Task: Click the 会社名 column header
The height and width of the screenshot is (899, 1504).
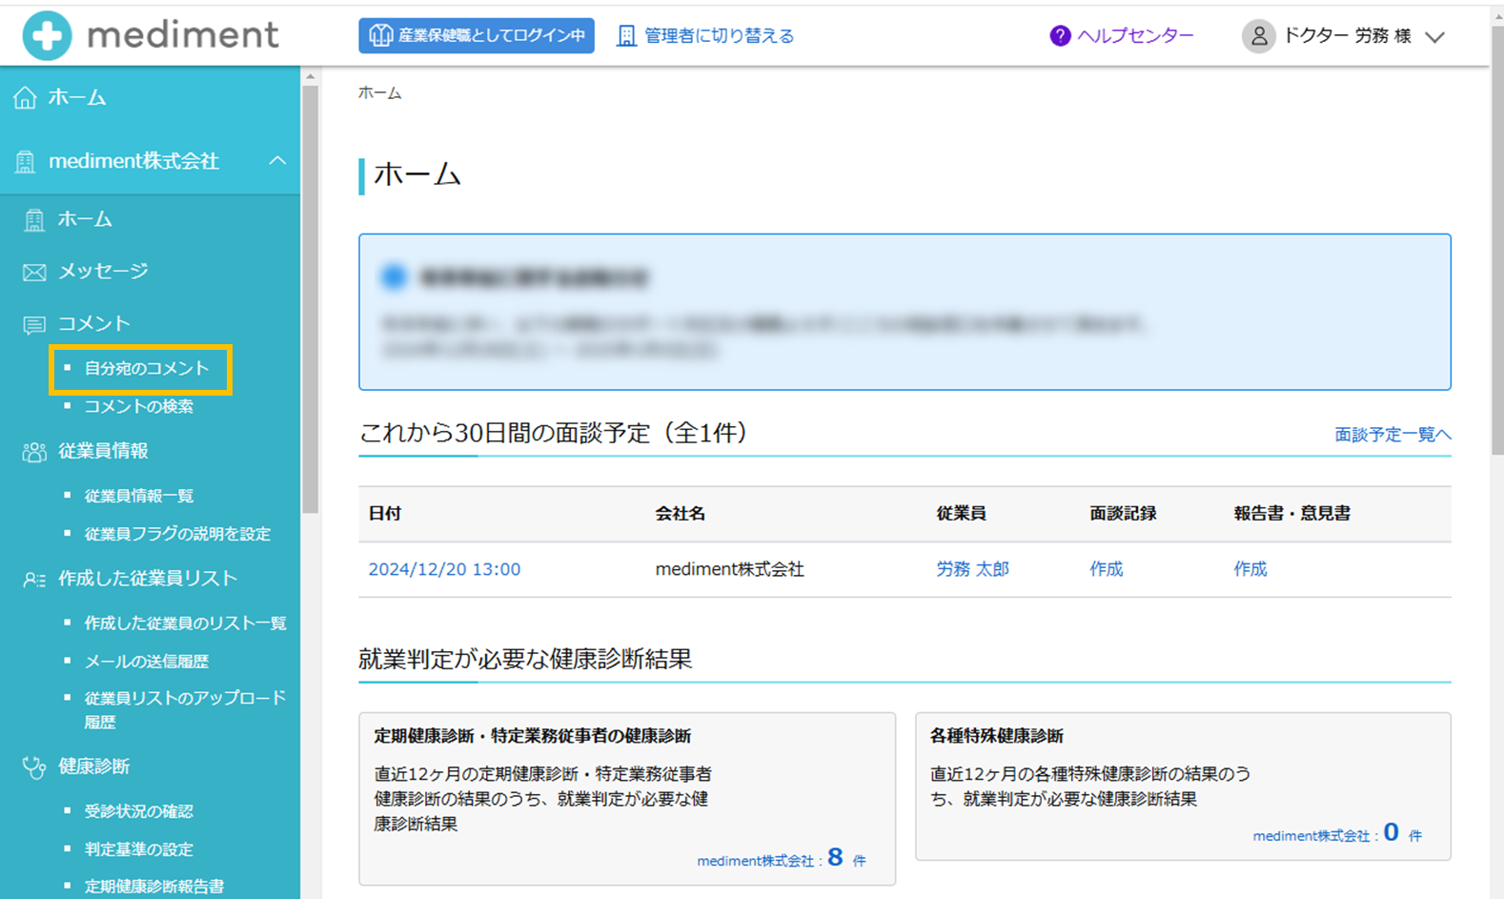Action: [680, 514]
